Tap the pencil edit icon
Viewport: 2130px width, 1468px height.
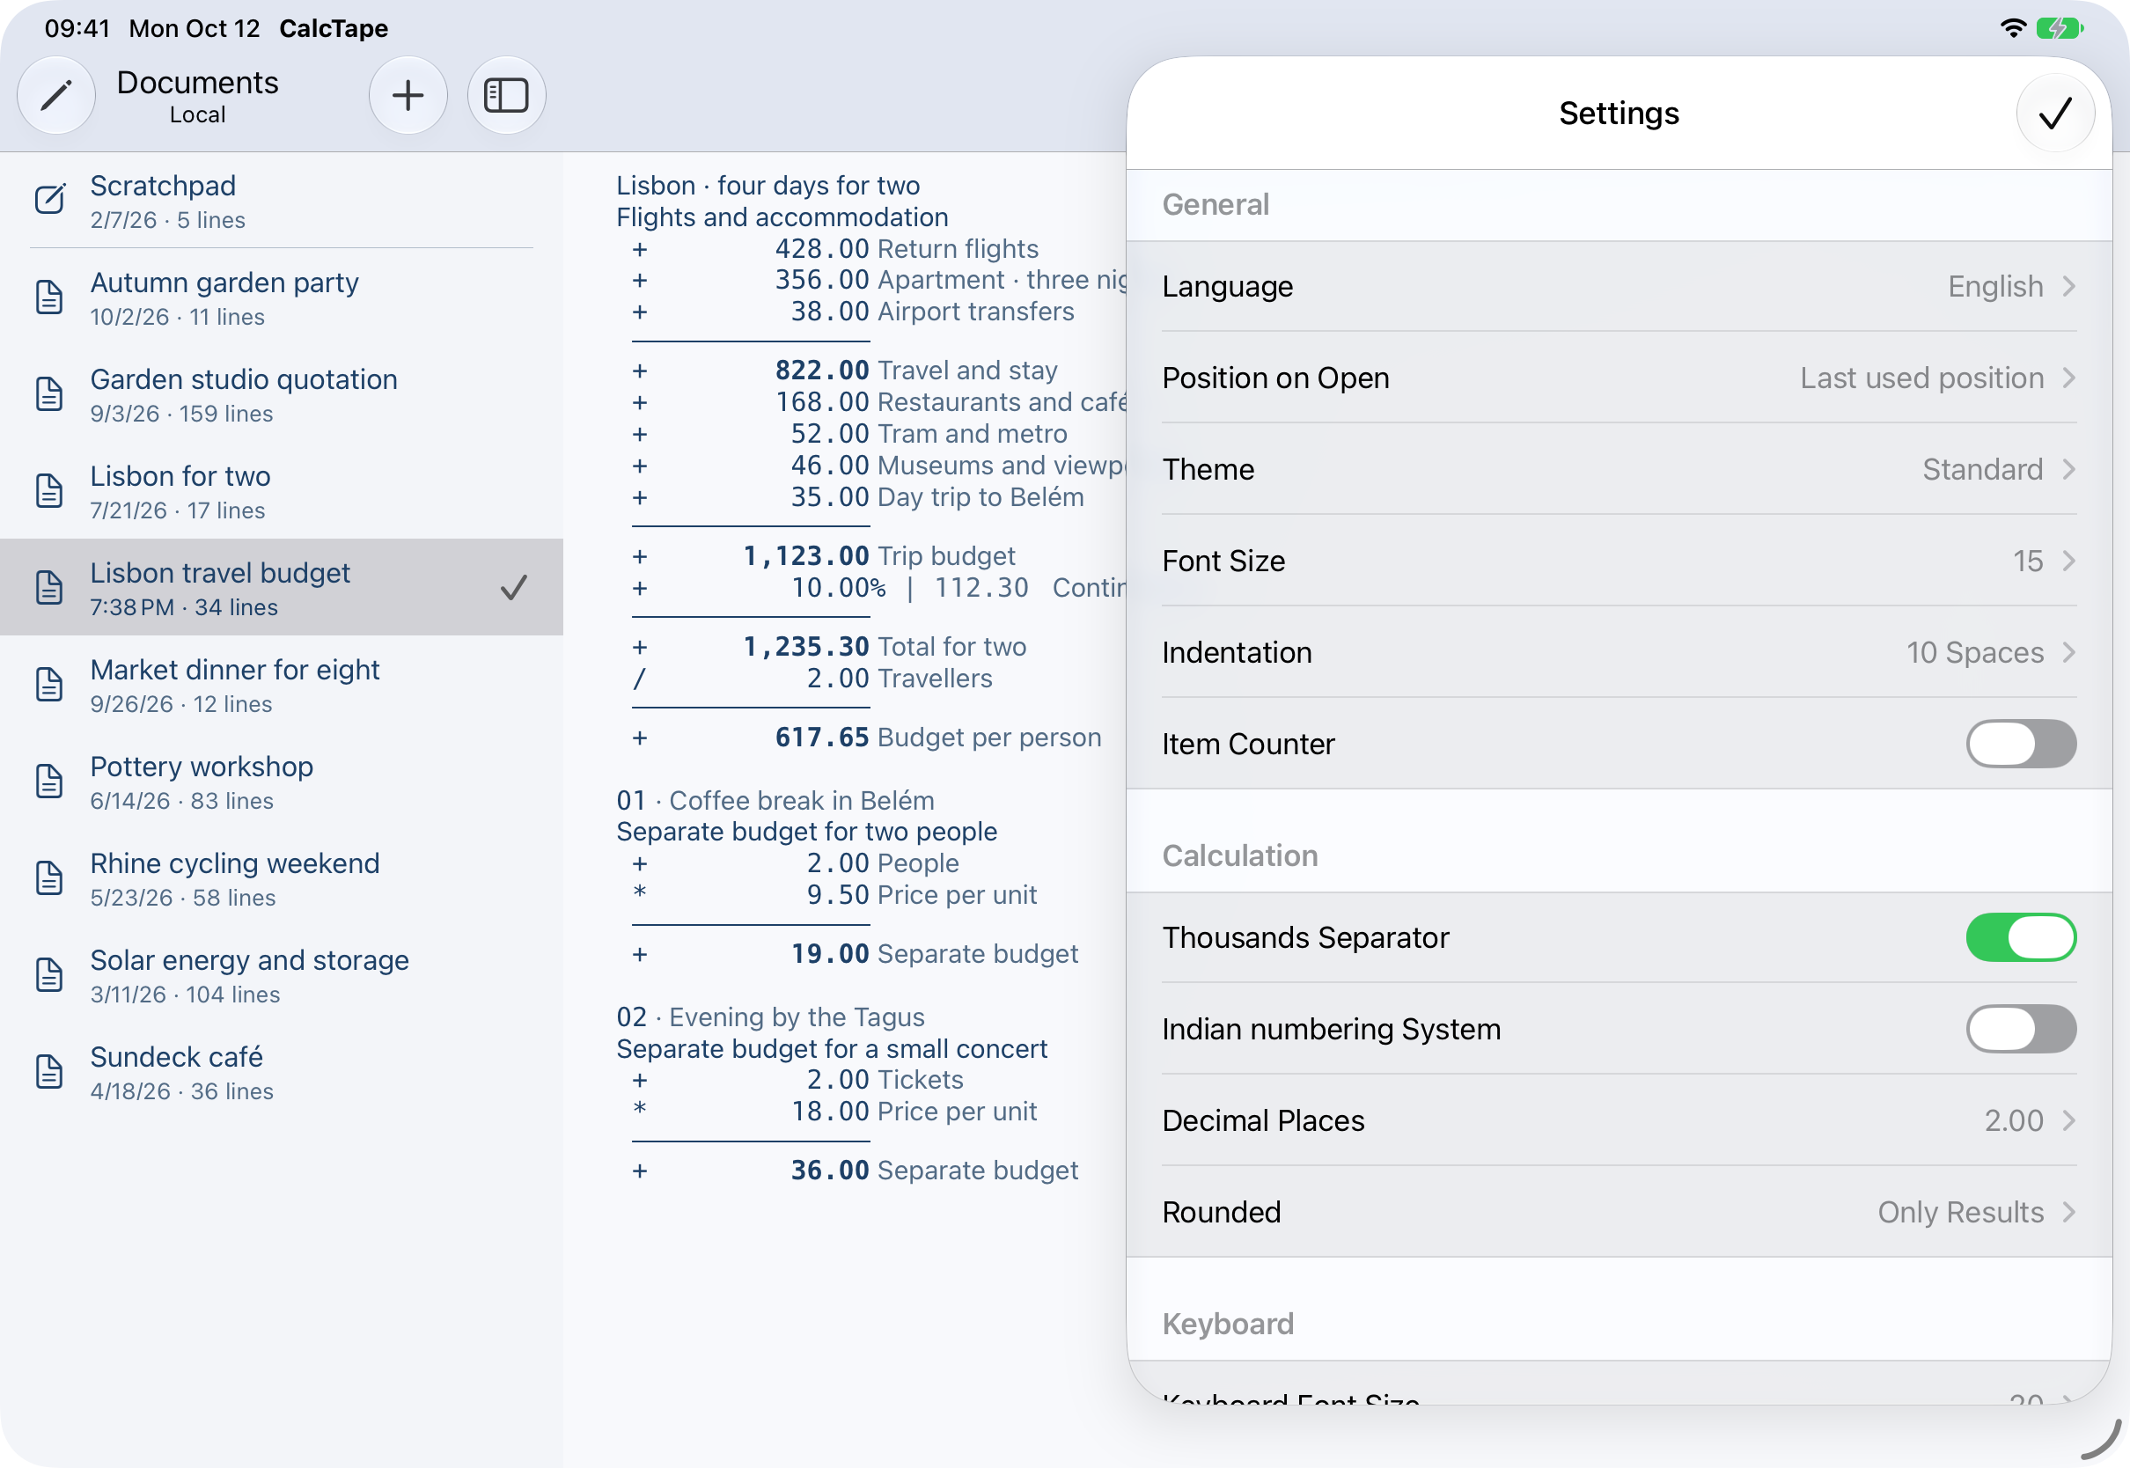(56, 96)
